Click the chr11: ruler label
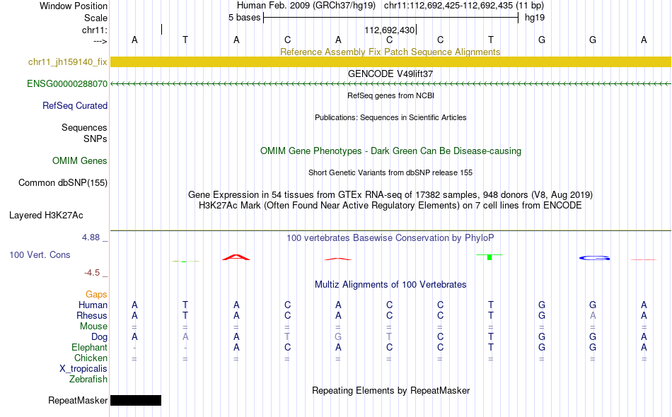Viewport: 672px width, 417px height. point(95,30)
